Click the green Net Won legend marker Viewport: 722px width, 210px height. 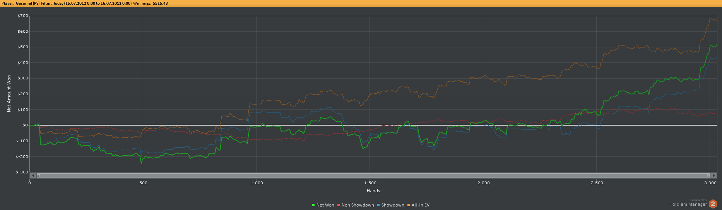(x=313, y=205)
